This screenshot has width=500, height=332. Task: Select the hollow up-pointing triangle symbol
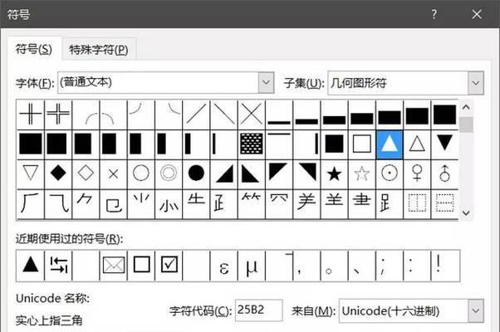click(417, 144)
